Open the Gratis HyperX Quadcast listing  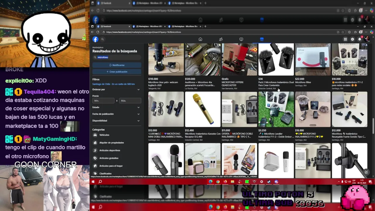[239, 67]
